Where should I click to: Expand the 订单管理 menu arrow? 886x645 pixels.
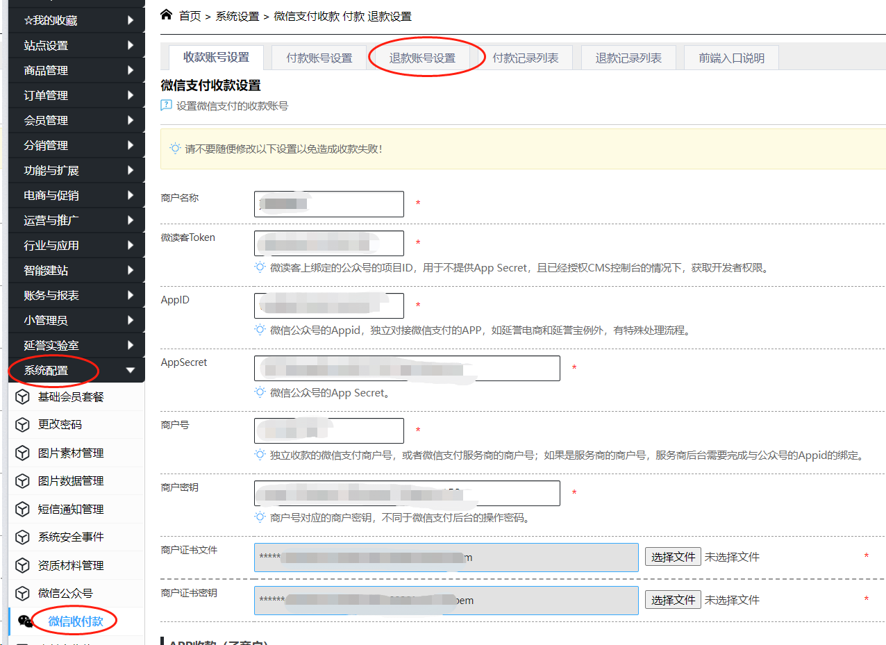[131, 95]
